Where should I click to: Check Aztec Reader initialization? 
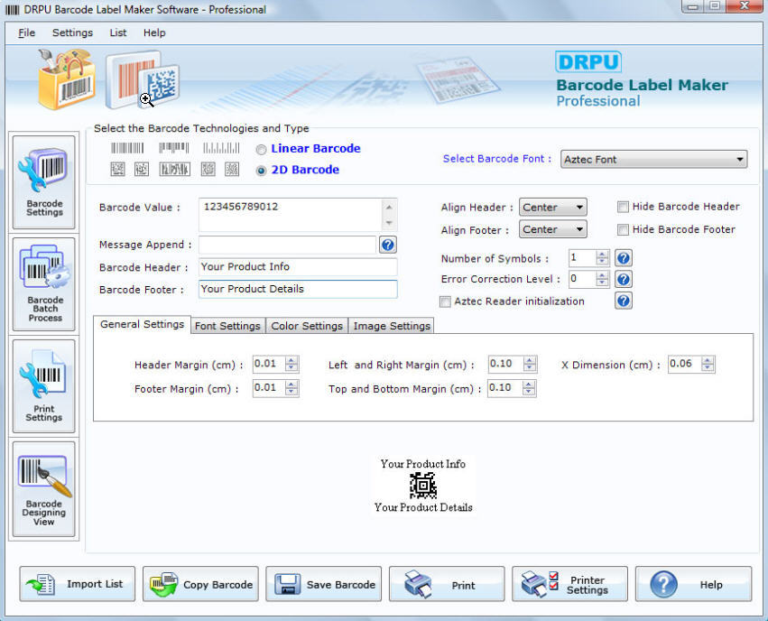point(445,301)
